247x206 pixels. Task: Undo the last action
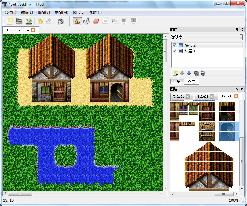(40, 21)
